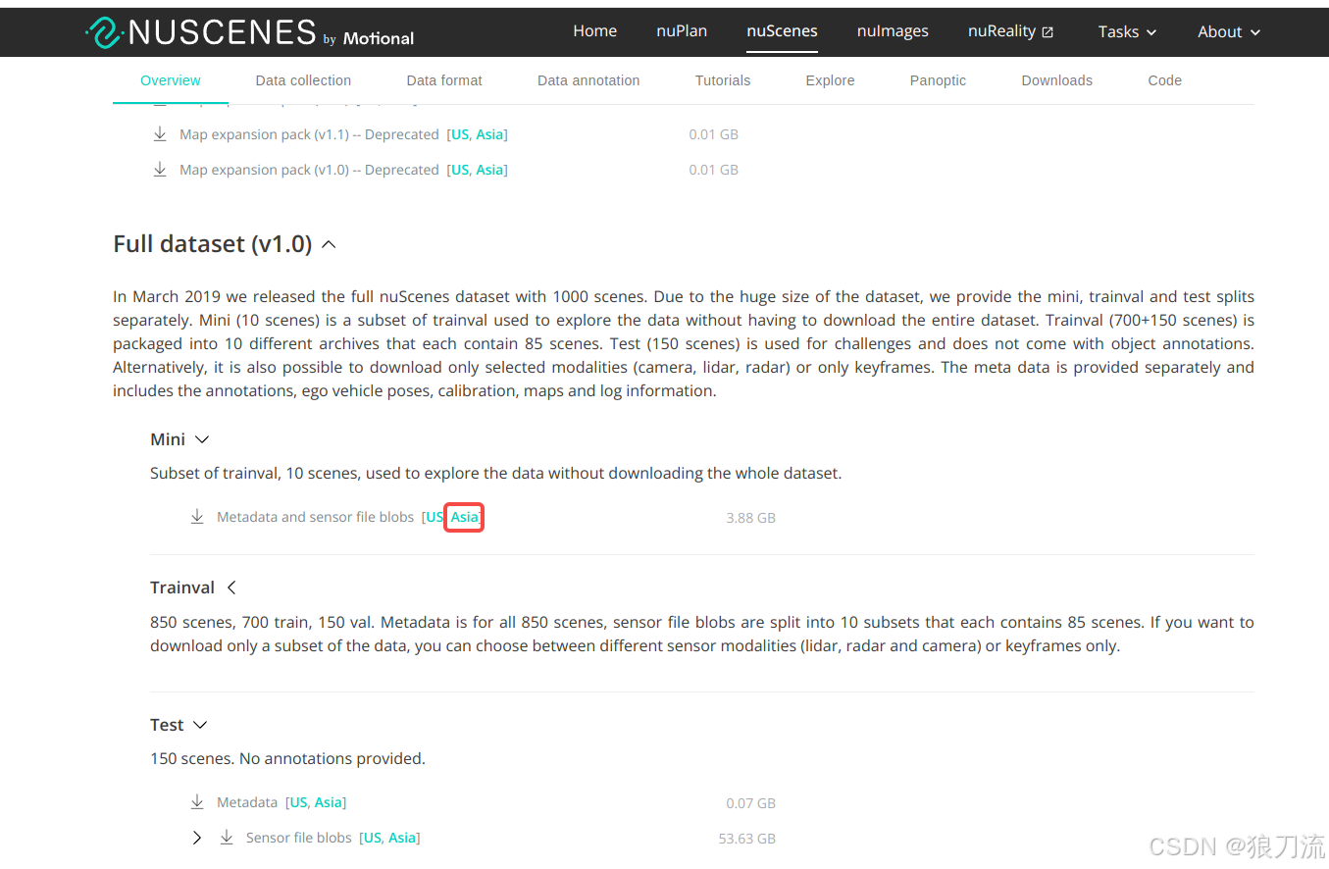Click the Full dataset (v1.0) heading text
The image size is (1329, 869).
(x=212, y=243)
